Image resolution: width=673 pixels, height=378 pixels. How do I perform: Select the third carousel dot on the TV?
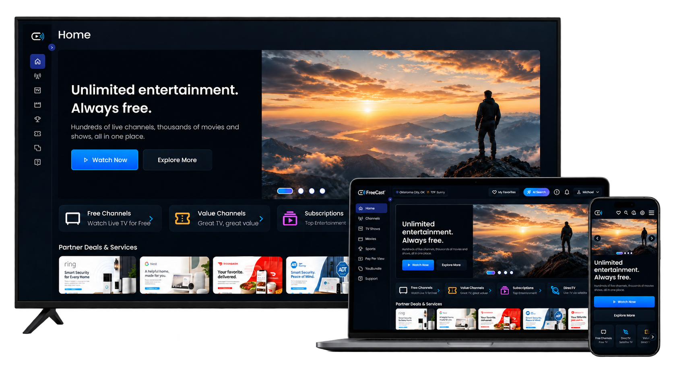coord(312,191)
